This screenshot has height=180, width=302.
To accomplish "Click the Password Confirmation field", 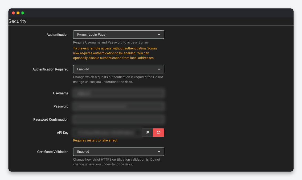I will [x=119, y=119].
